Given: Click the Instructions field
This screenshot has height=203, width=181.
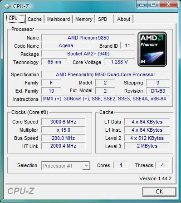Looking at the screenshot, I should (x=105, y=99).
